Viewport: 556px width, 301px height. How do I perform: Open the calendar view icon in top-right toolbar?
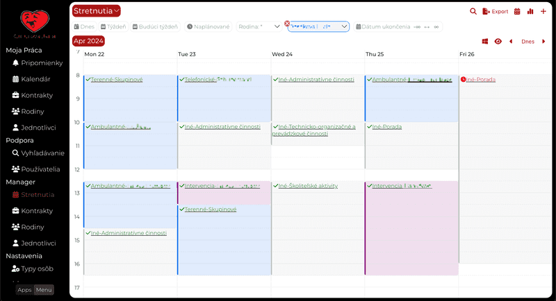517,11
